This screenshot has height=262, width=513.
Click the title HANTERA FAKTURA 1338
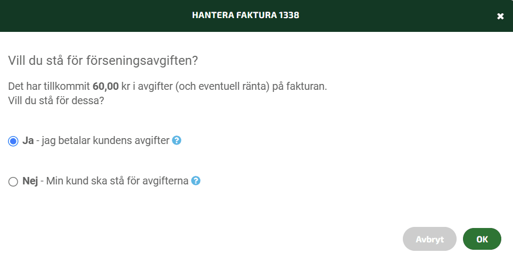click(x=246, y=15)
